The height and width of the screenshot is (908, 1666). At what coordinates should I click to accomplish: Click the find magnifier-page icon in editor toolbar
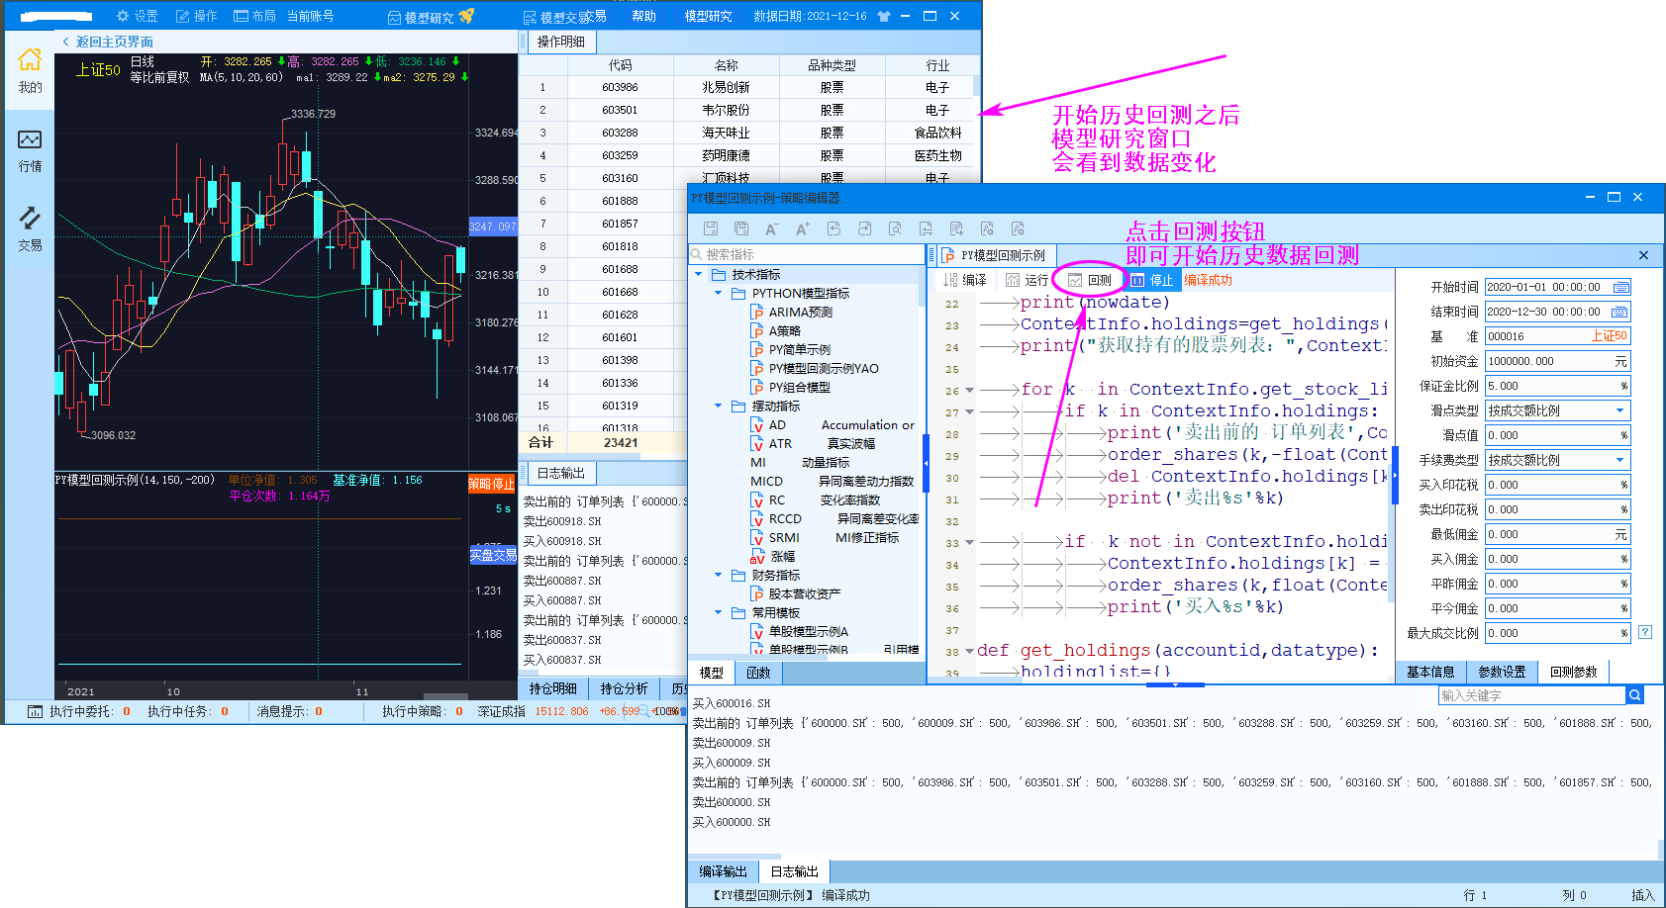click(895, 228)
